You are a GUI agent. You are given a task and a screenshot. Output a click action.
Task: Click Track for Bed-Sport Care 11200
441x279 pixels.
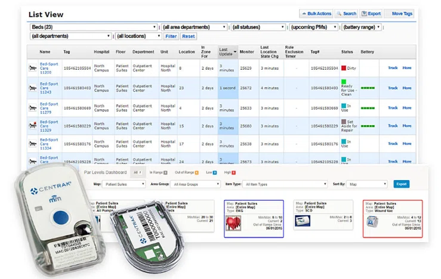(393, 68)
